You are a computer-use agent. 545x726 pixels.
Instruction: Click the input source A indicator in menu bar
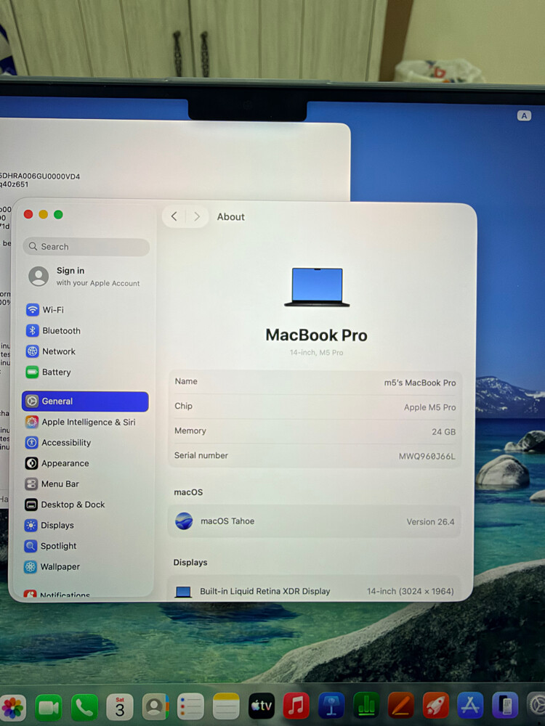(x=524, y=115)
